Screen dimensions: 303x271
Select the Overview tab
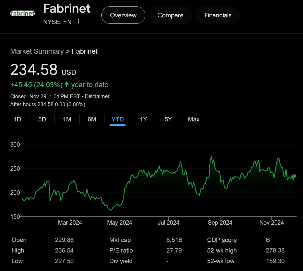[x=123, y=15]
